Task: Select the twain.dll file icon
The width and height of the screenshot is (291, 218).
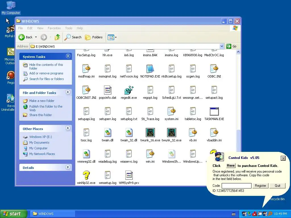Action: pyautogui.click(x=107, y=133)
